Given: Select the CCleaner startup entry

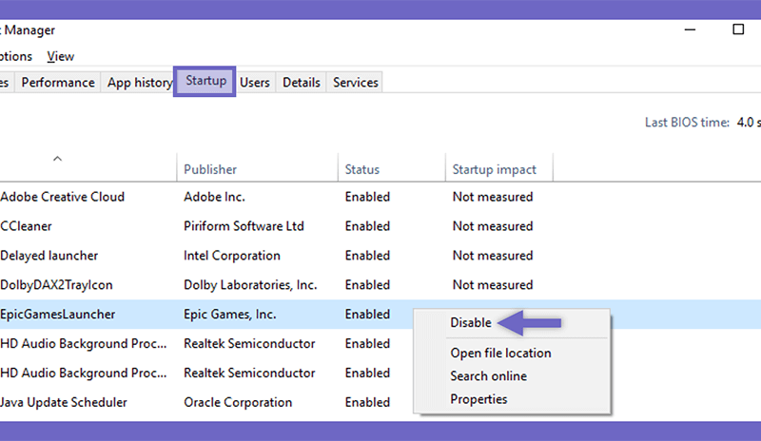Looking at the screenshot, I should (x=380, y=226).
